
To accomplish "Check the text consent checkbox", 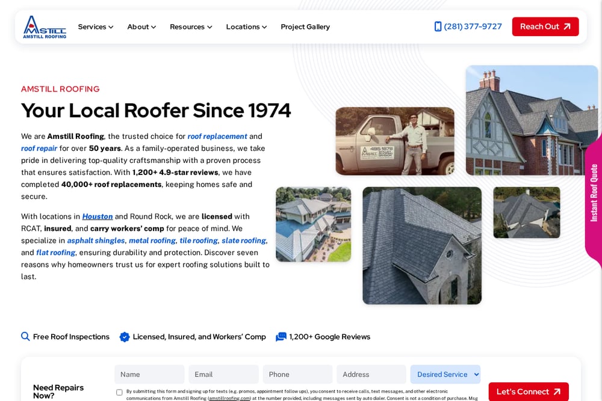I will pos(119,392).
